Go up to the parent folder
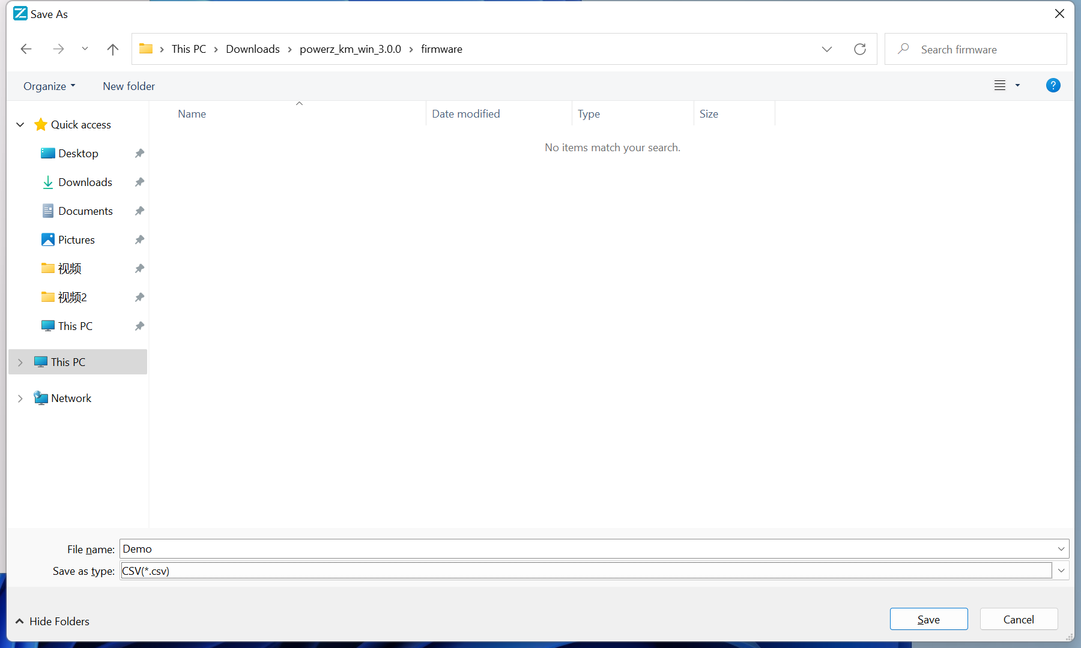 tap(113, 49)
